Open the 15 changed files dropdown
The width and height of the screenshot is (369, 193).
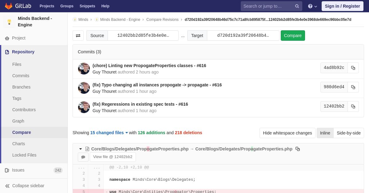tap(109, 133)
